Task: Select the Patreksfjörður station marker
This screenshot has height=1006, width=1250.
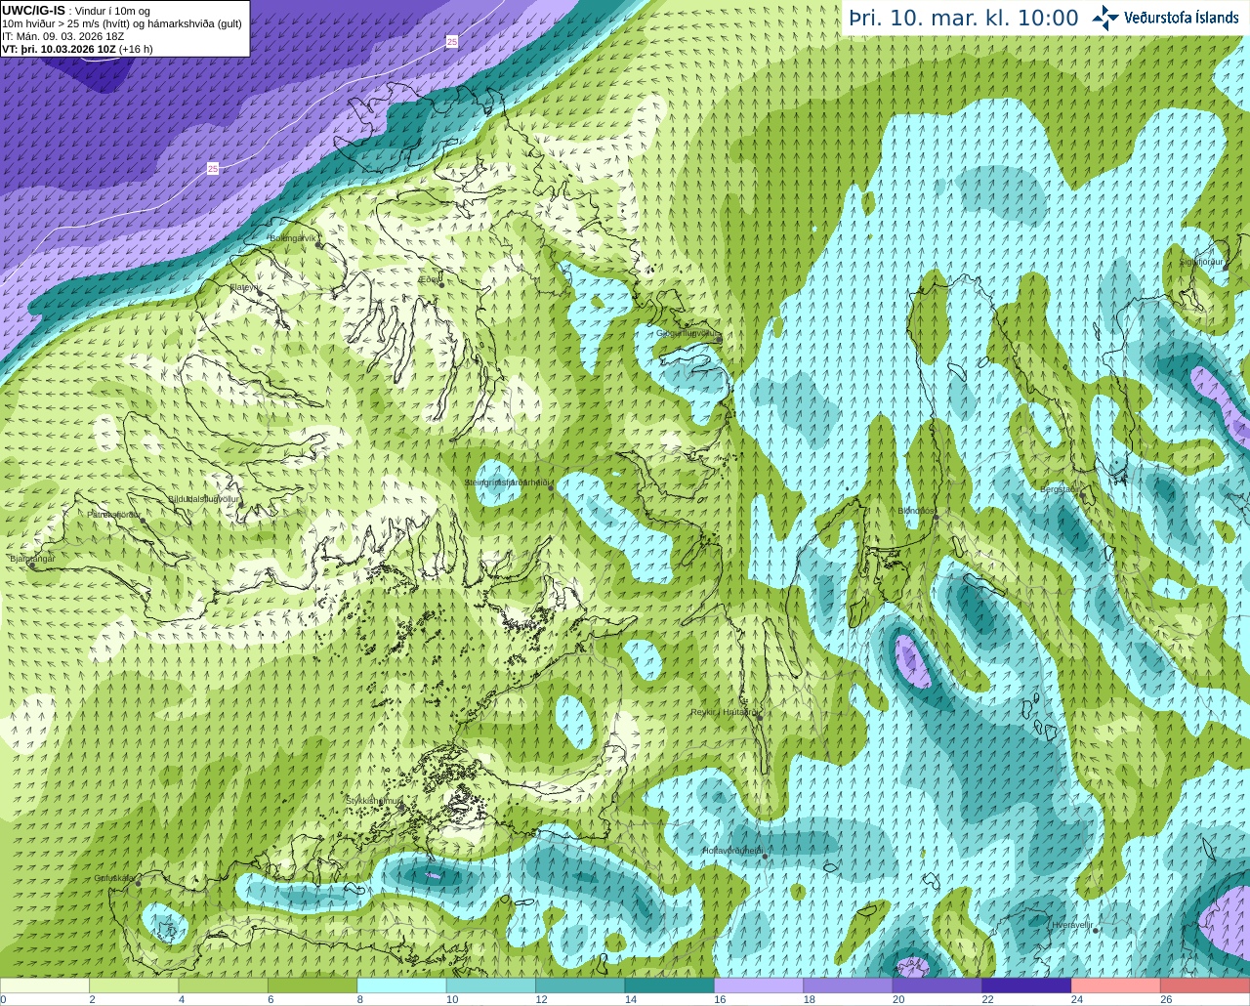Action: point(143,521)
